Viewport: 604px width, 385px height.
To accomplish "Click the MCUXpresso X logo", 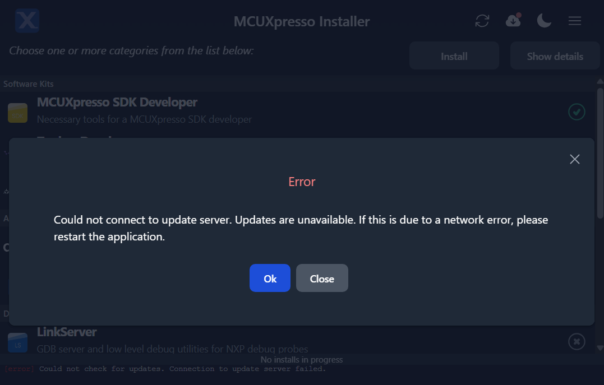I will pyautogui.click(x=27, y=21).
